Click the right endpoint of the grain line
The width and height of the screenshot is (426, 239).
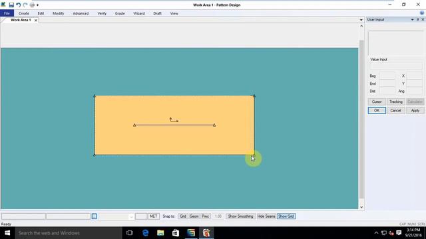pos(214,125)
